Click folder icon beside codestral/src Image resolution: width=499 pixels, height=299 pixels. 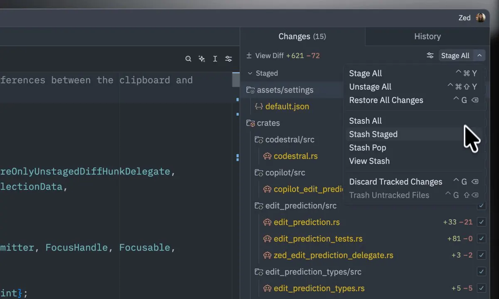(259, 140)
